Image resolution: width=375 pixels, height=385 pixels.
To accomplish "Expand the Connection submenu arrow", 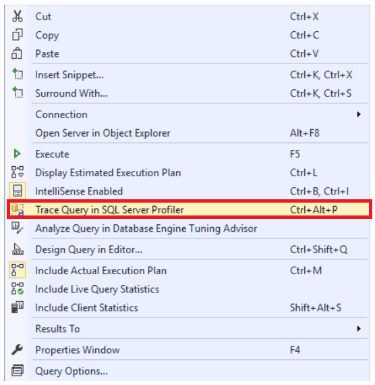I will pos(359,114).
